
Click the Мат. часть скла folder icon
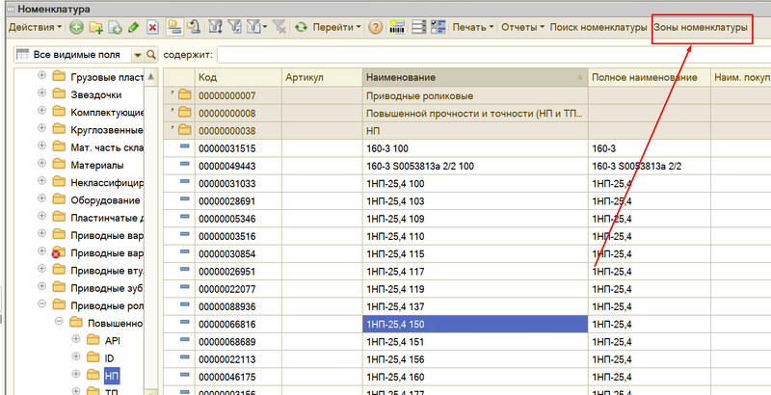[x=59, y=146]
